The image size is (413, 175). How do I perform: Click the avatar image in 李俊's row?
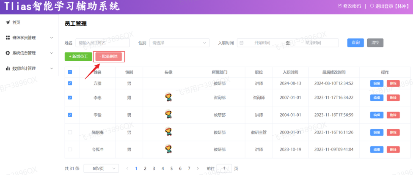168,115
